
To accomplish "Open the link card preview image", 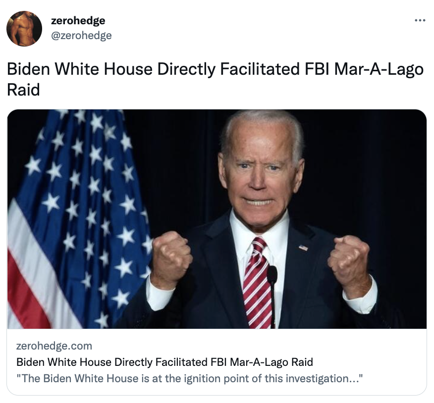I will point(217,219).
